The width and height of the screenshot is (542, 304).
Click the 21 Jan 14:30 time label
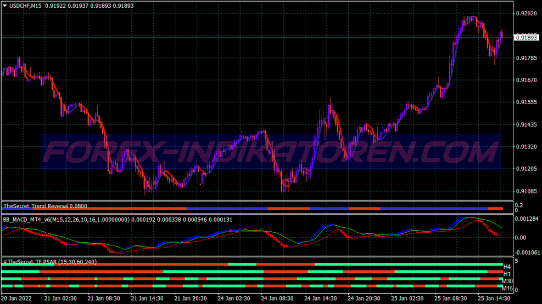[147, 299]
